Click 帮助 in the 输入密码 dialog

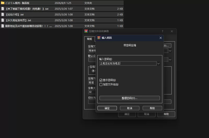click(152, 108)
